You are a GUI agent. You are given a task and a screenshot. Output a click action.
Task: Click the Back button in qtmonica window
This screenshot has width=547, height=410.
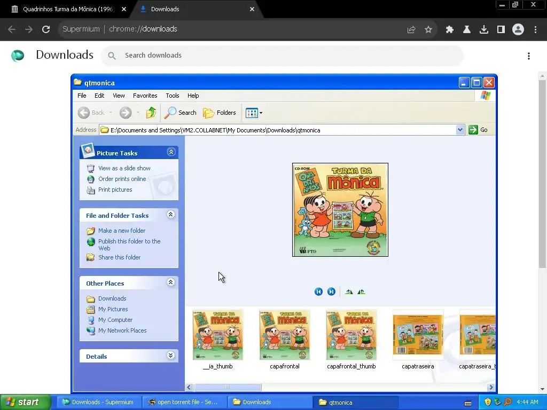91,113
